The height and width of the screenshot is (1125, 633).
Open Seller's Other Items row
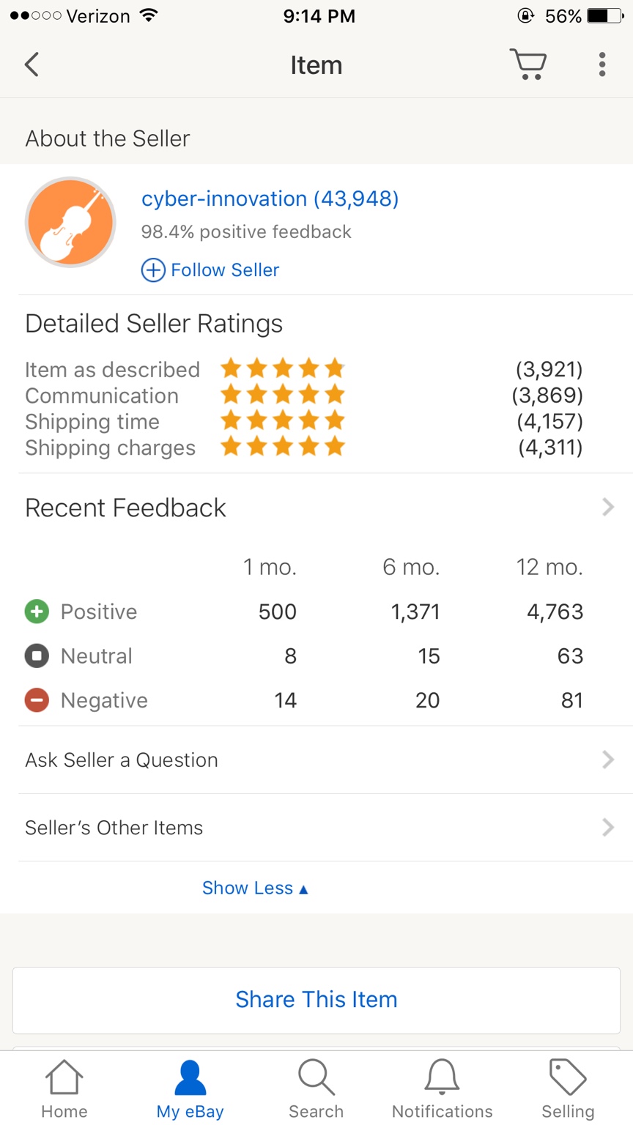coord(316,828)
